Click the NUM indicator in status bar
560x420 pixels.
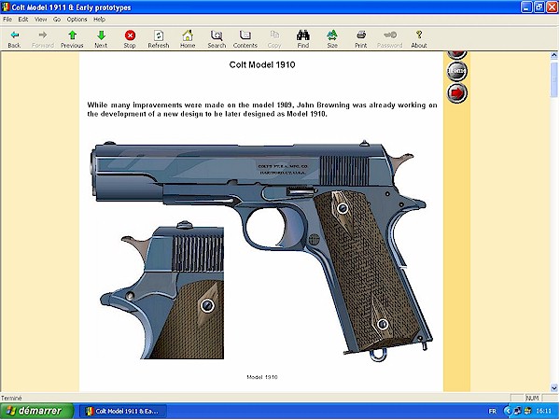point(532,399)
